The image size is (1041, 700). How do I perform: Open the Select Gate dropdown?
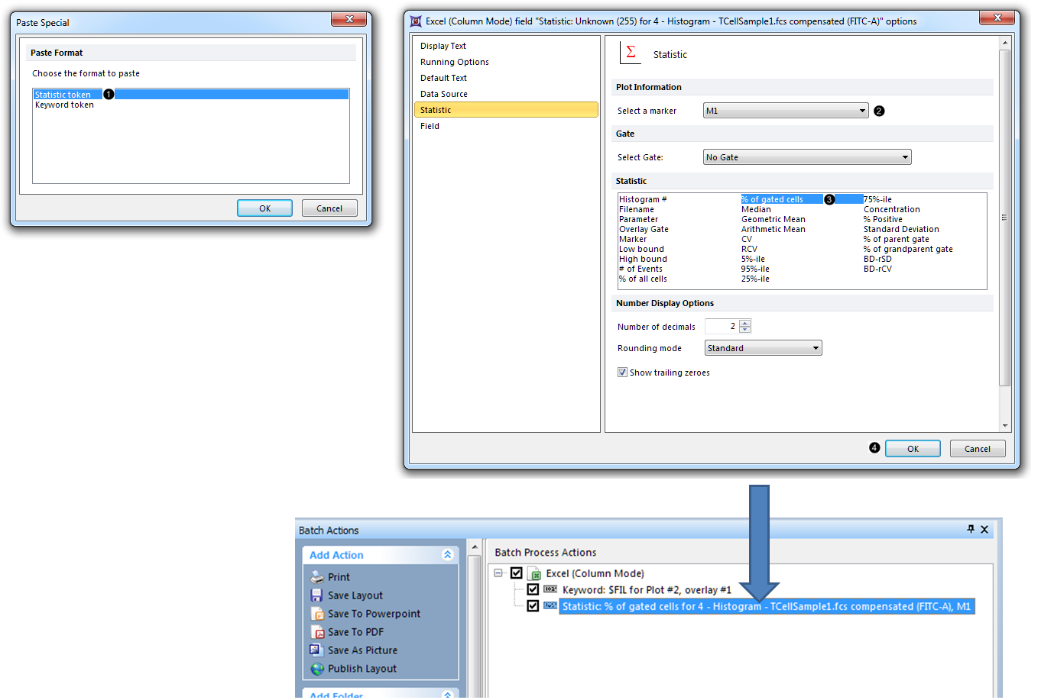click(905, 157)
